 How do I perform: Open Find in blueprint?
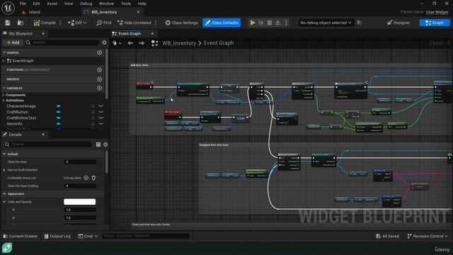tap(104, 23)
